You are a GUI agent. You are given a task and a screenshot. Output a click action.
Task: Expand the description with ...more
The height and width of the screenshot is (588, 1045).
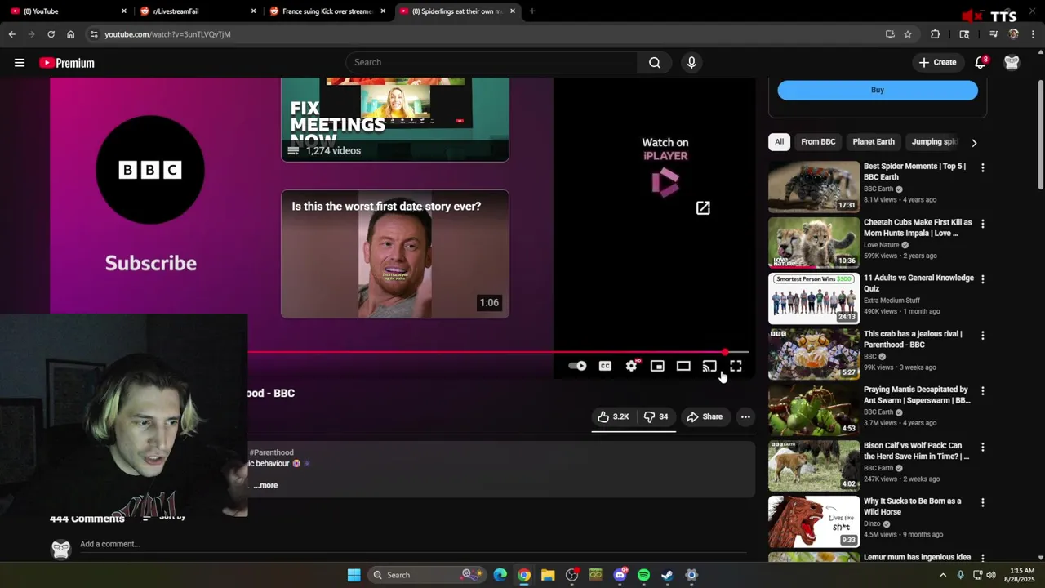click(x=265, y=485)
